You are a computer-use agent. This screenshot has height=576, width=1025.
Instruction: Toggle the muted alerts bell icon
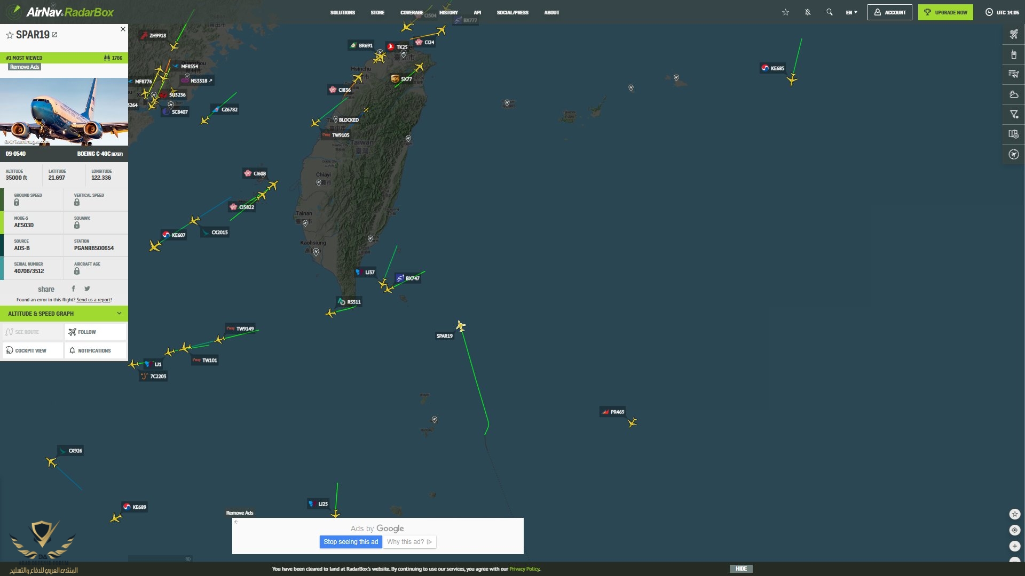808,12
